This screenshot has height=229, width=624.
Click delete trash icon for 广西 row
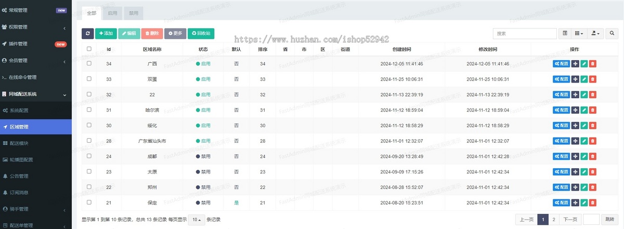point(593,64)
